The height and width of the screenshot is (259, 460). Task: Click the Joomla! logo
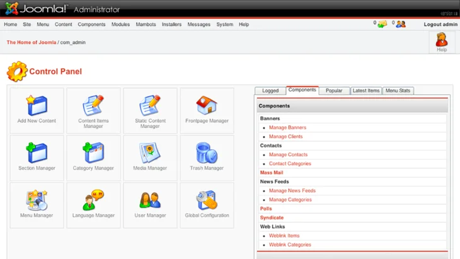click(x=37, y=9)
